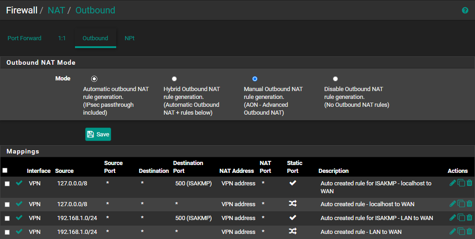Delete the 'LAN to WAN' mapping rule
This screenshot has width=475, height=239.
click(x=469, y=232)
